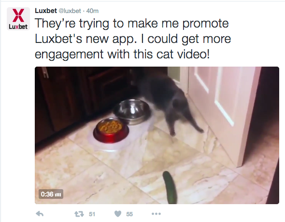The height and width of the screenshot is (222, 285).
Task: Click the cucumber in the video
Action: point(170,187)
